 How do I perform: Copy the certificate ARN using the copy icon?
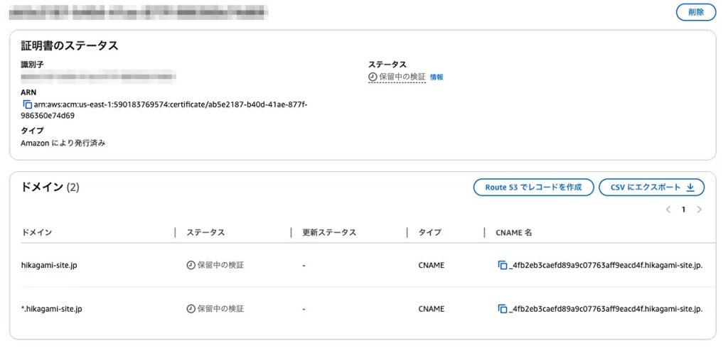tap(28, 104)
